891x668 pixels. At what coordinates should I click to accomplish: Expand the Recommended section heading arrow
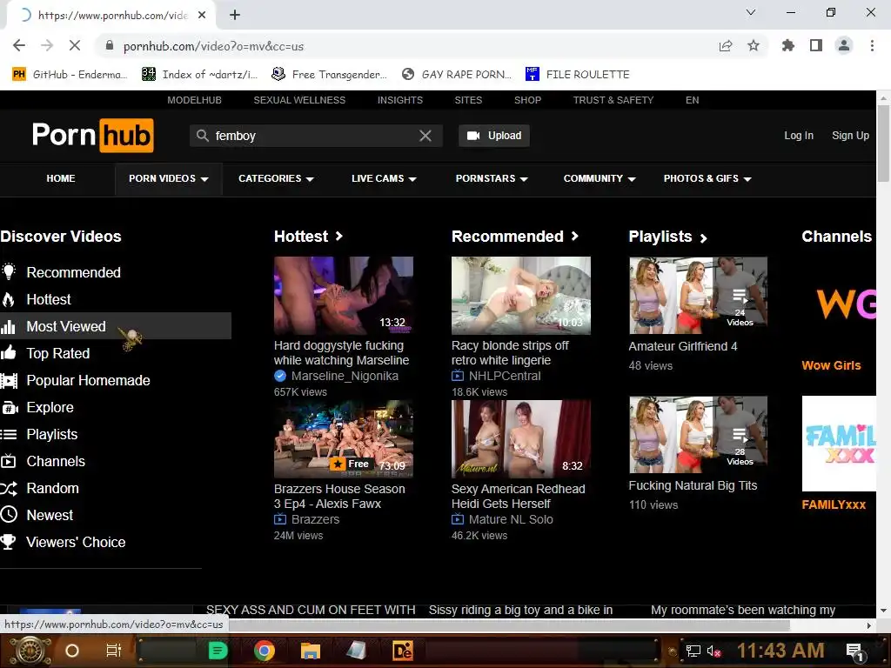tap(574, 236)
